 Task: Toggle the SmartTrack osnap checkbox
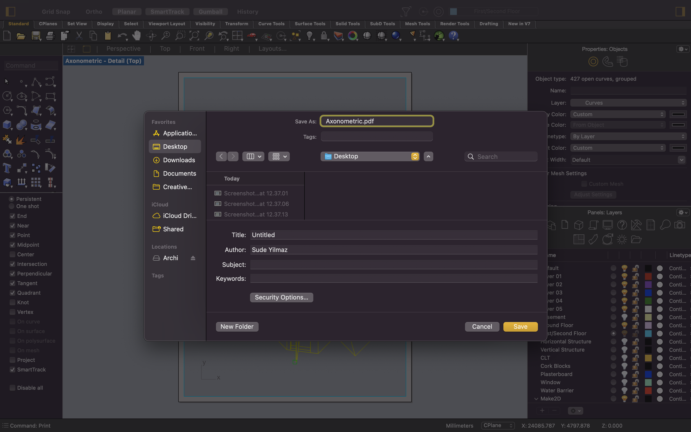[x=12, y=370]
